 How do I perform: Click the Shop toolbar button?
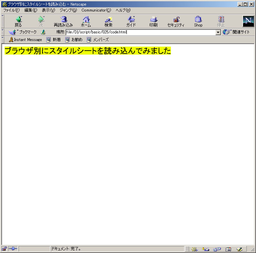[x=198, y=21]
